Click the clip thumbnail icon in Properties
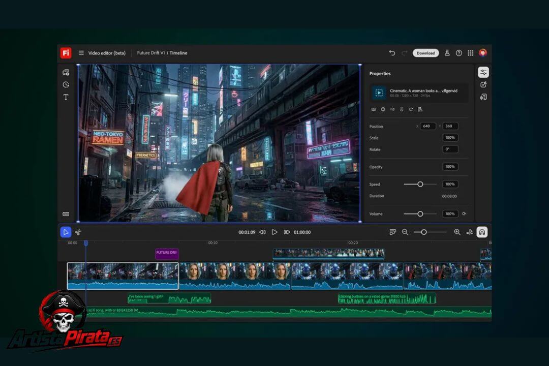Screen dimensions: 549x366 pyautogui.click(x=379, y=93)
